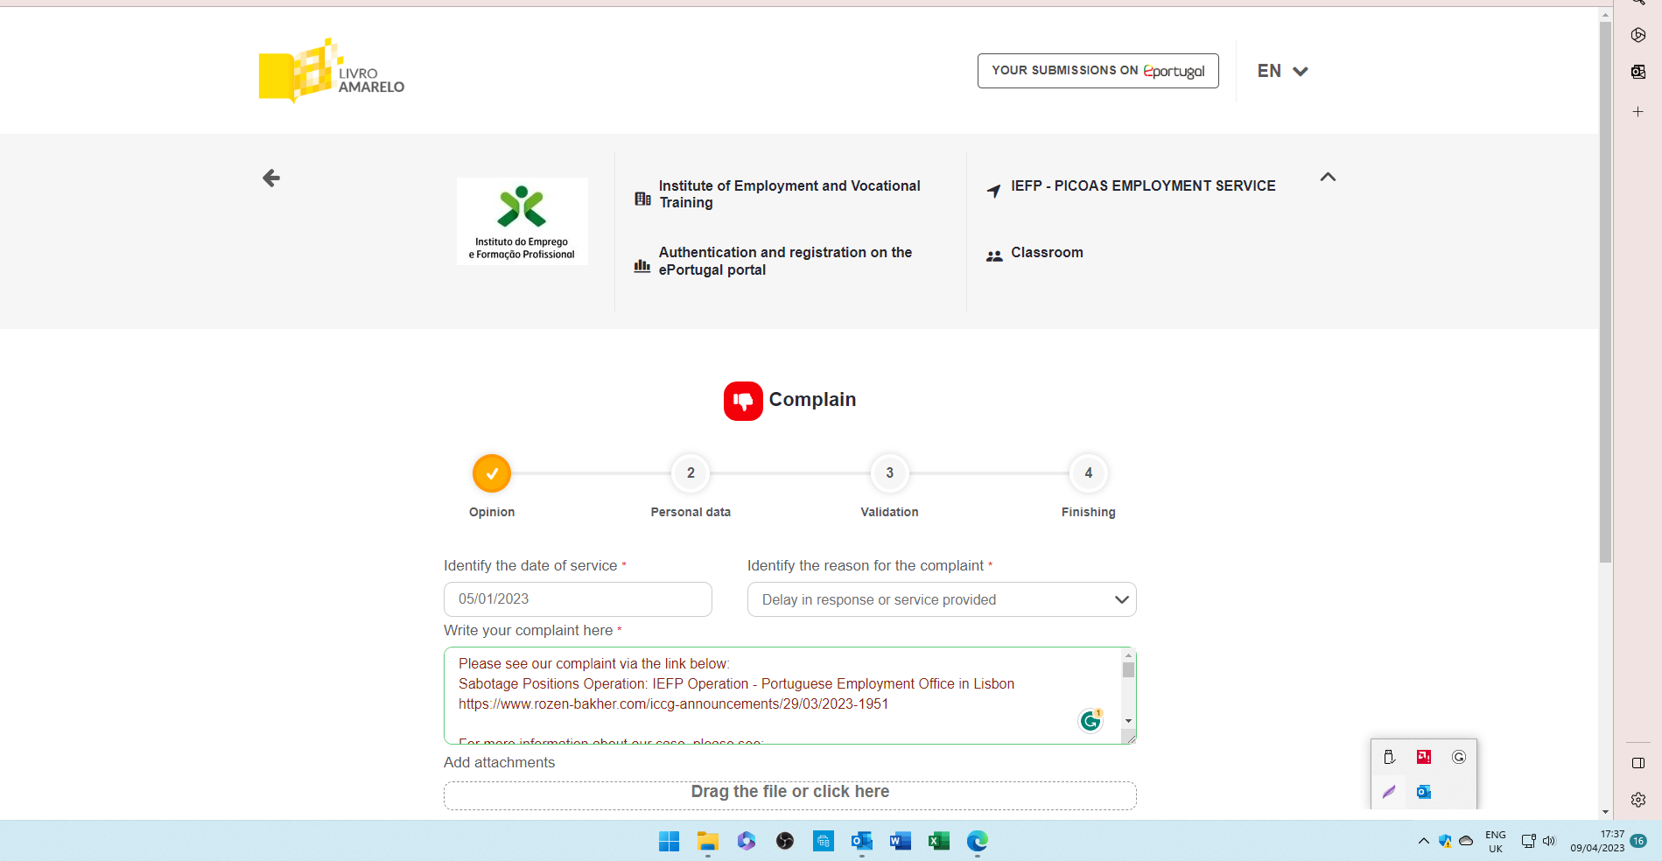Open the Windows Start menu
Image resolution: width=1662 pixels, height=861 pixels.
tap(670, 841)
